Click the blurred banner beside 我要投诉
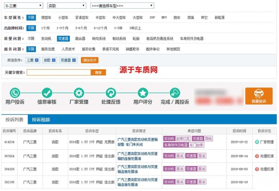279x191 pixels. pyautogui.click(x=219, y=97)
